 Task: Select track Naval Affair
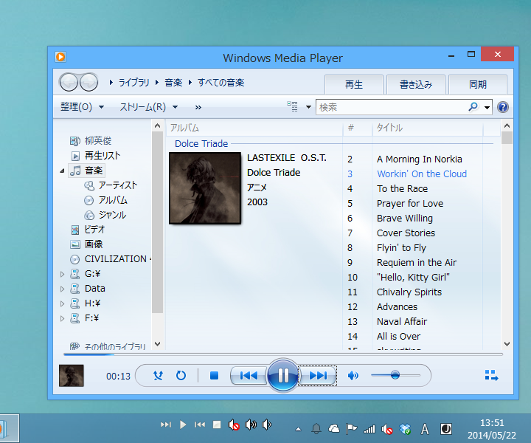pyautogui.click(x=402, y=322)
